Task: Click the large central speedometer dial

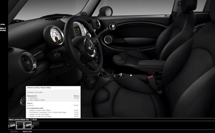Action: tap(79, 29)
